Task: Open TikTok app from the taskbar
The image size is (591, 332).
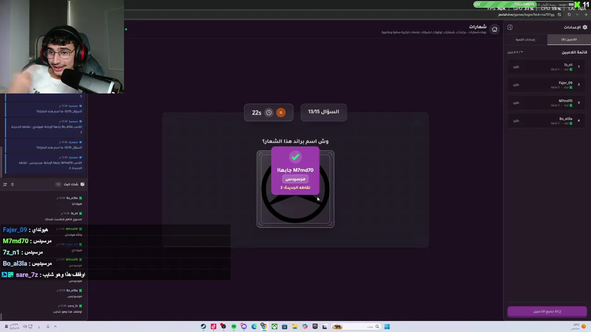Action: pos(213,326)
